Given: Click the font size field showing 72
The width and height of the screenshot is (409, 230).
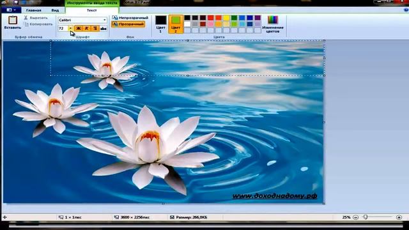Looking at the screenshot, I should pyautogui.click(x=63, y=28).
